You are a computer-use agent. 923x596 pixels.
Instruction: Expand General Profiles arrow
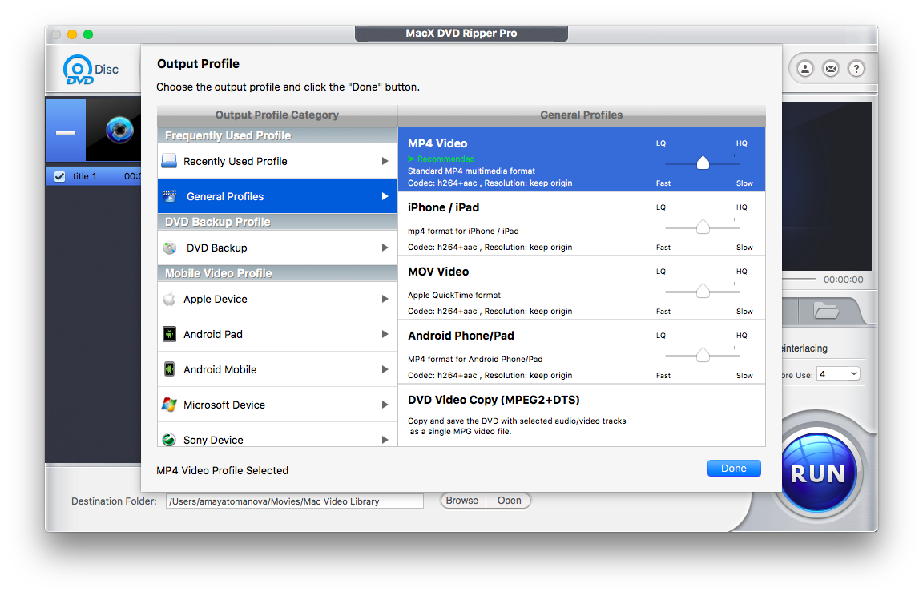pyautogui.click(x=385, y=196)
